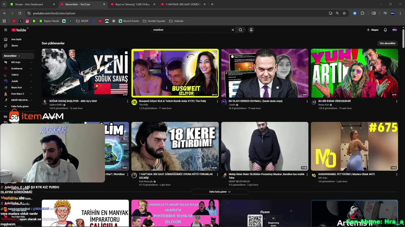Open a new Chrome tab

click(212, 4)
